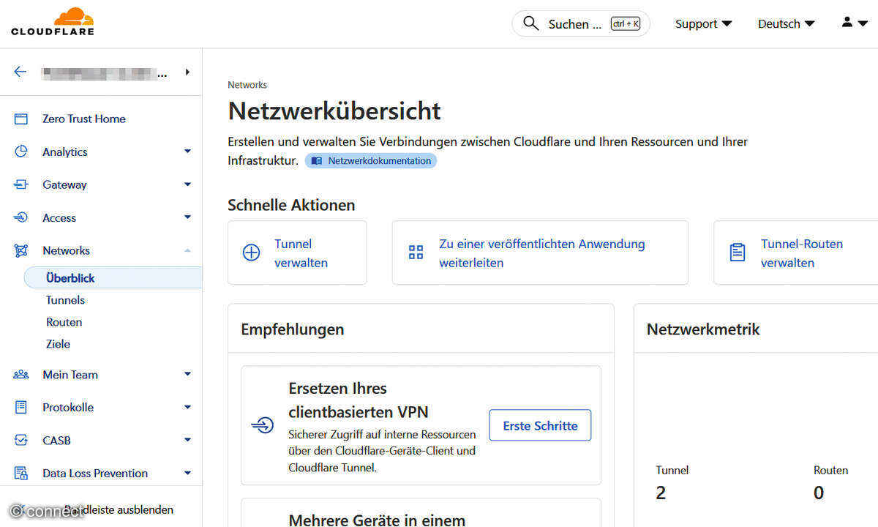Open the Support dropdown
The width and height of the screenshot is (878, 527).
(702, 23)
